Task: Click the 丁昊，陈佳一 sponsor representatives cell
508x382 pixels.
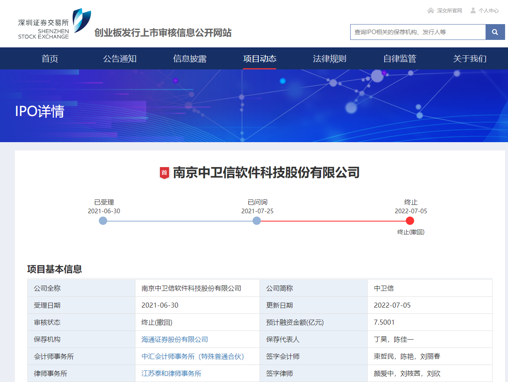Action: (x=429, y=339)
